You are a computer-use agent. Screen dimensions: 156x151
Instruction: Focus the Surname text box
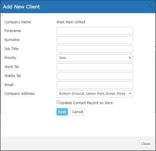tap(95, 40)
